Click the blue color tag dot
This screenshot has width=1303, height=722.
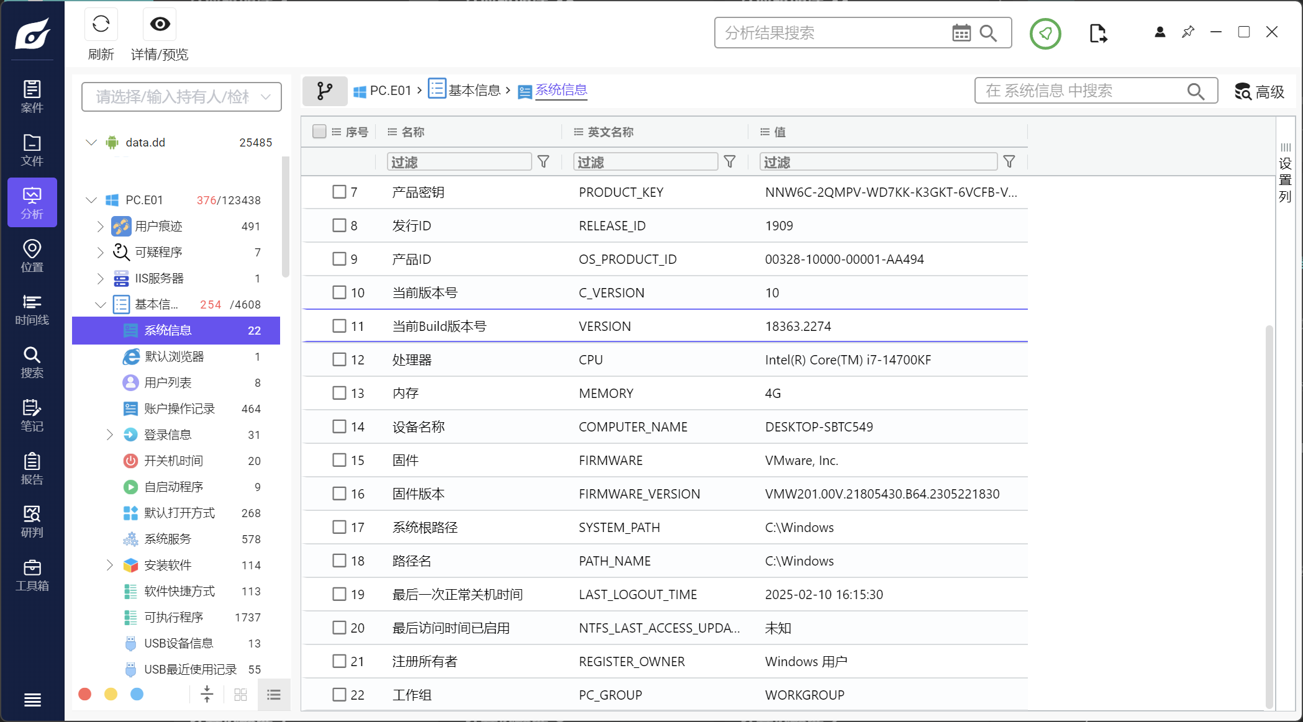coord(137,694)
